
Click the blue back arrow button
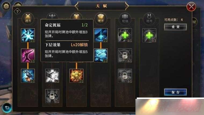point(7,108)
